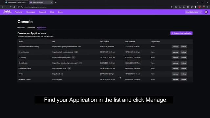210x118 pixels.
Task: Go to the browser Home icon
Action: [x=14, y=7]
